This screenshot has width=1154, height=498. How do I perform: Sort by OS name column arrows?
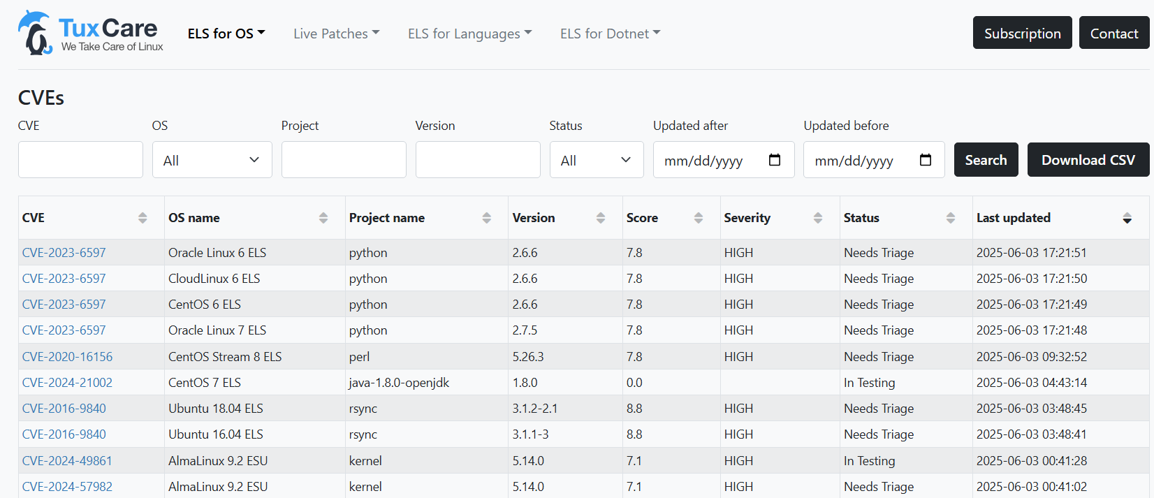click(323, 218)
